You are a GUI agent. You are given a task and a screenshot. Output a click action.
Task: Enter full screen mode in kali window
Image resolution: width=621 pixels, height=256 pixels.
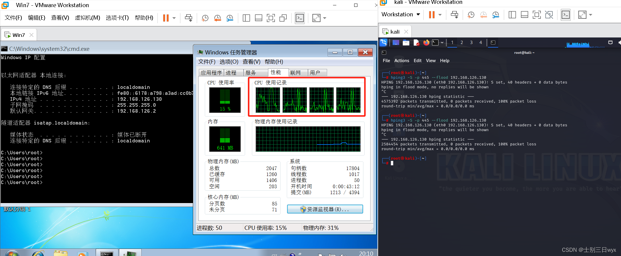537,15
